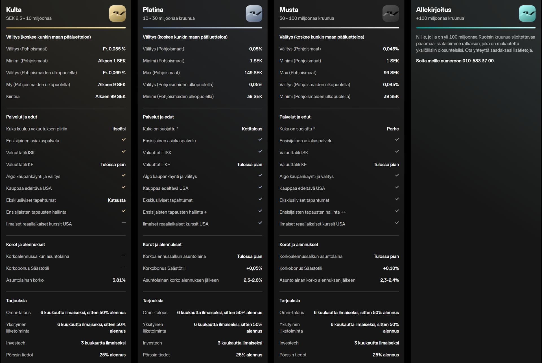Click Kulta's Ensisijainen asiakaspalvelu checkmark
The image size is (542, 363).
pyautogui.click(x=124, y=140)
